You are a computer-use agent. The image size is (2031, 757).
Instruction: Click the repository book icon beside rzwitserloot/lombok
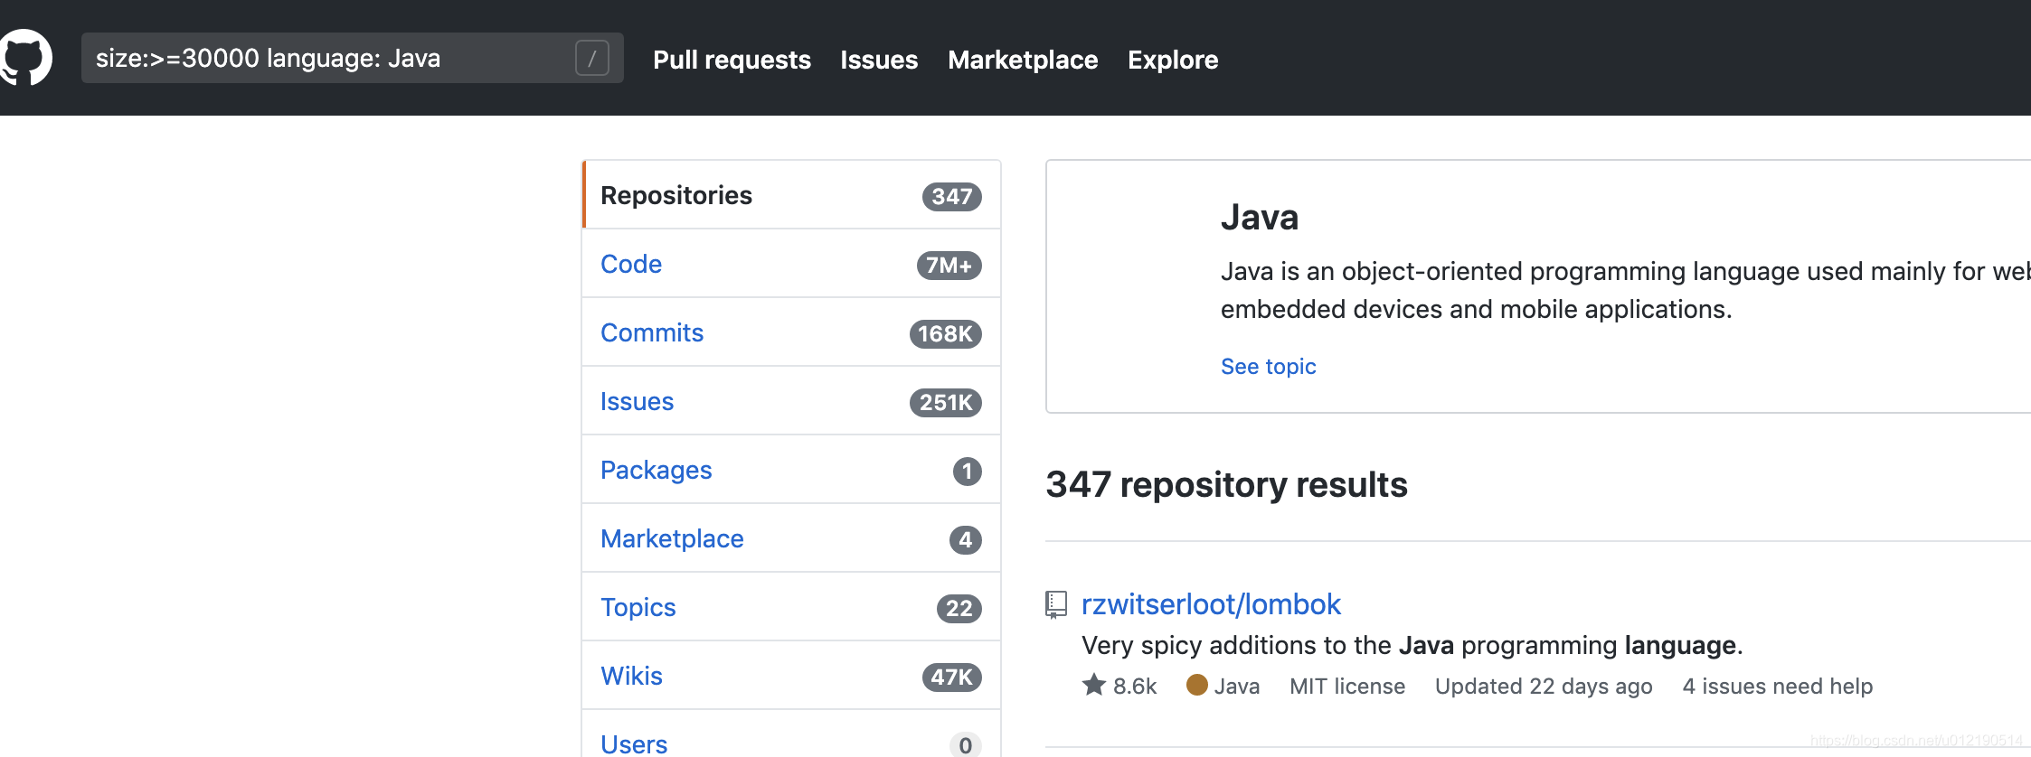tap(1055, 604)
